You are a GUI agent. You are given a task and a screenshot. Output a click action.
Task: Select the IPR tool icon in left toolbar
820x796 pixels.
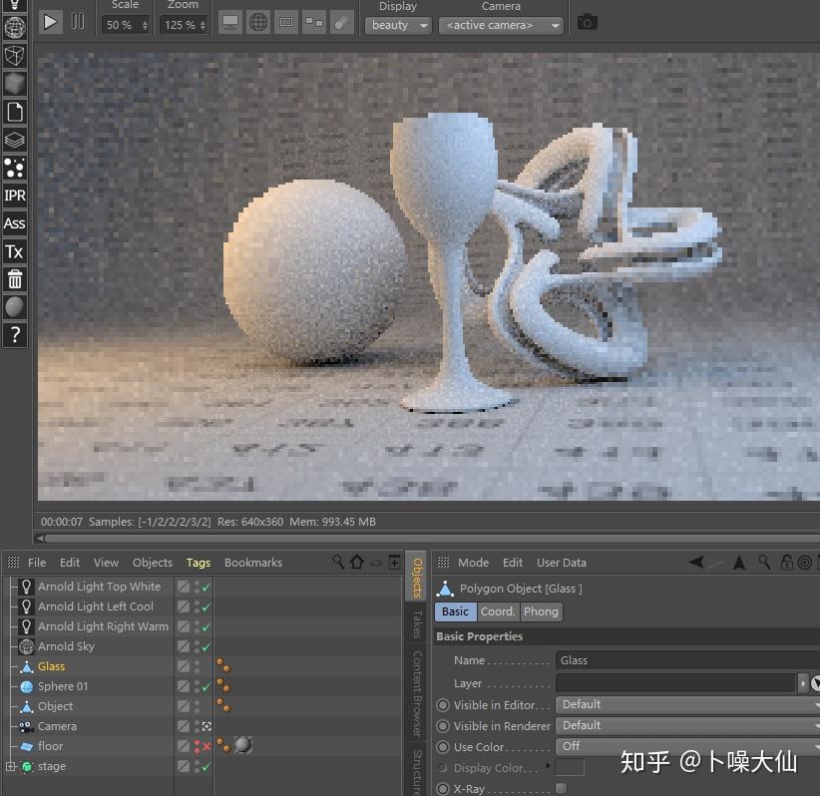pos(14,196)
